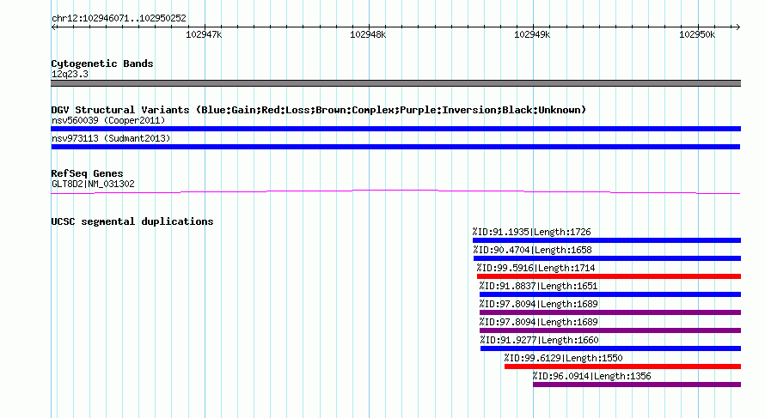
Task: Select the Cytogenetic Bands track title
Action: point(102,64)
